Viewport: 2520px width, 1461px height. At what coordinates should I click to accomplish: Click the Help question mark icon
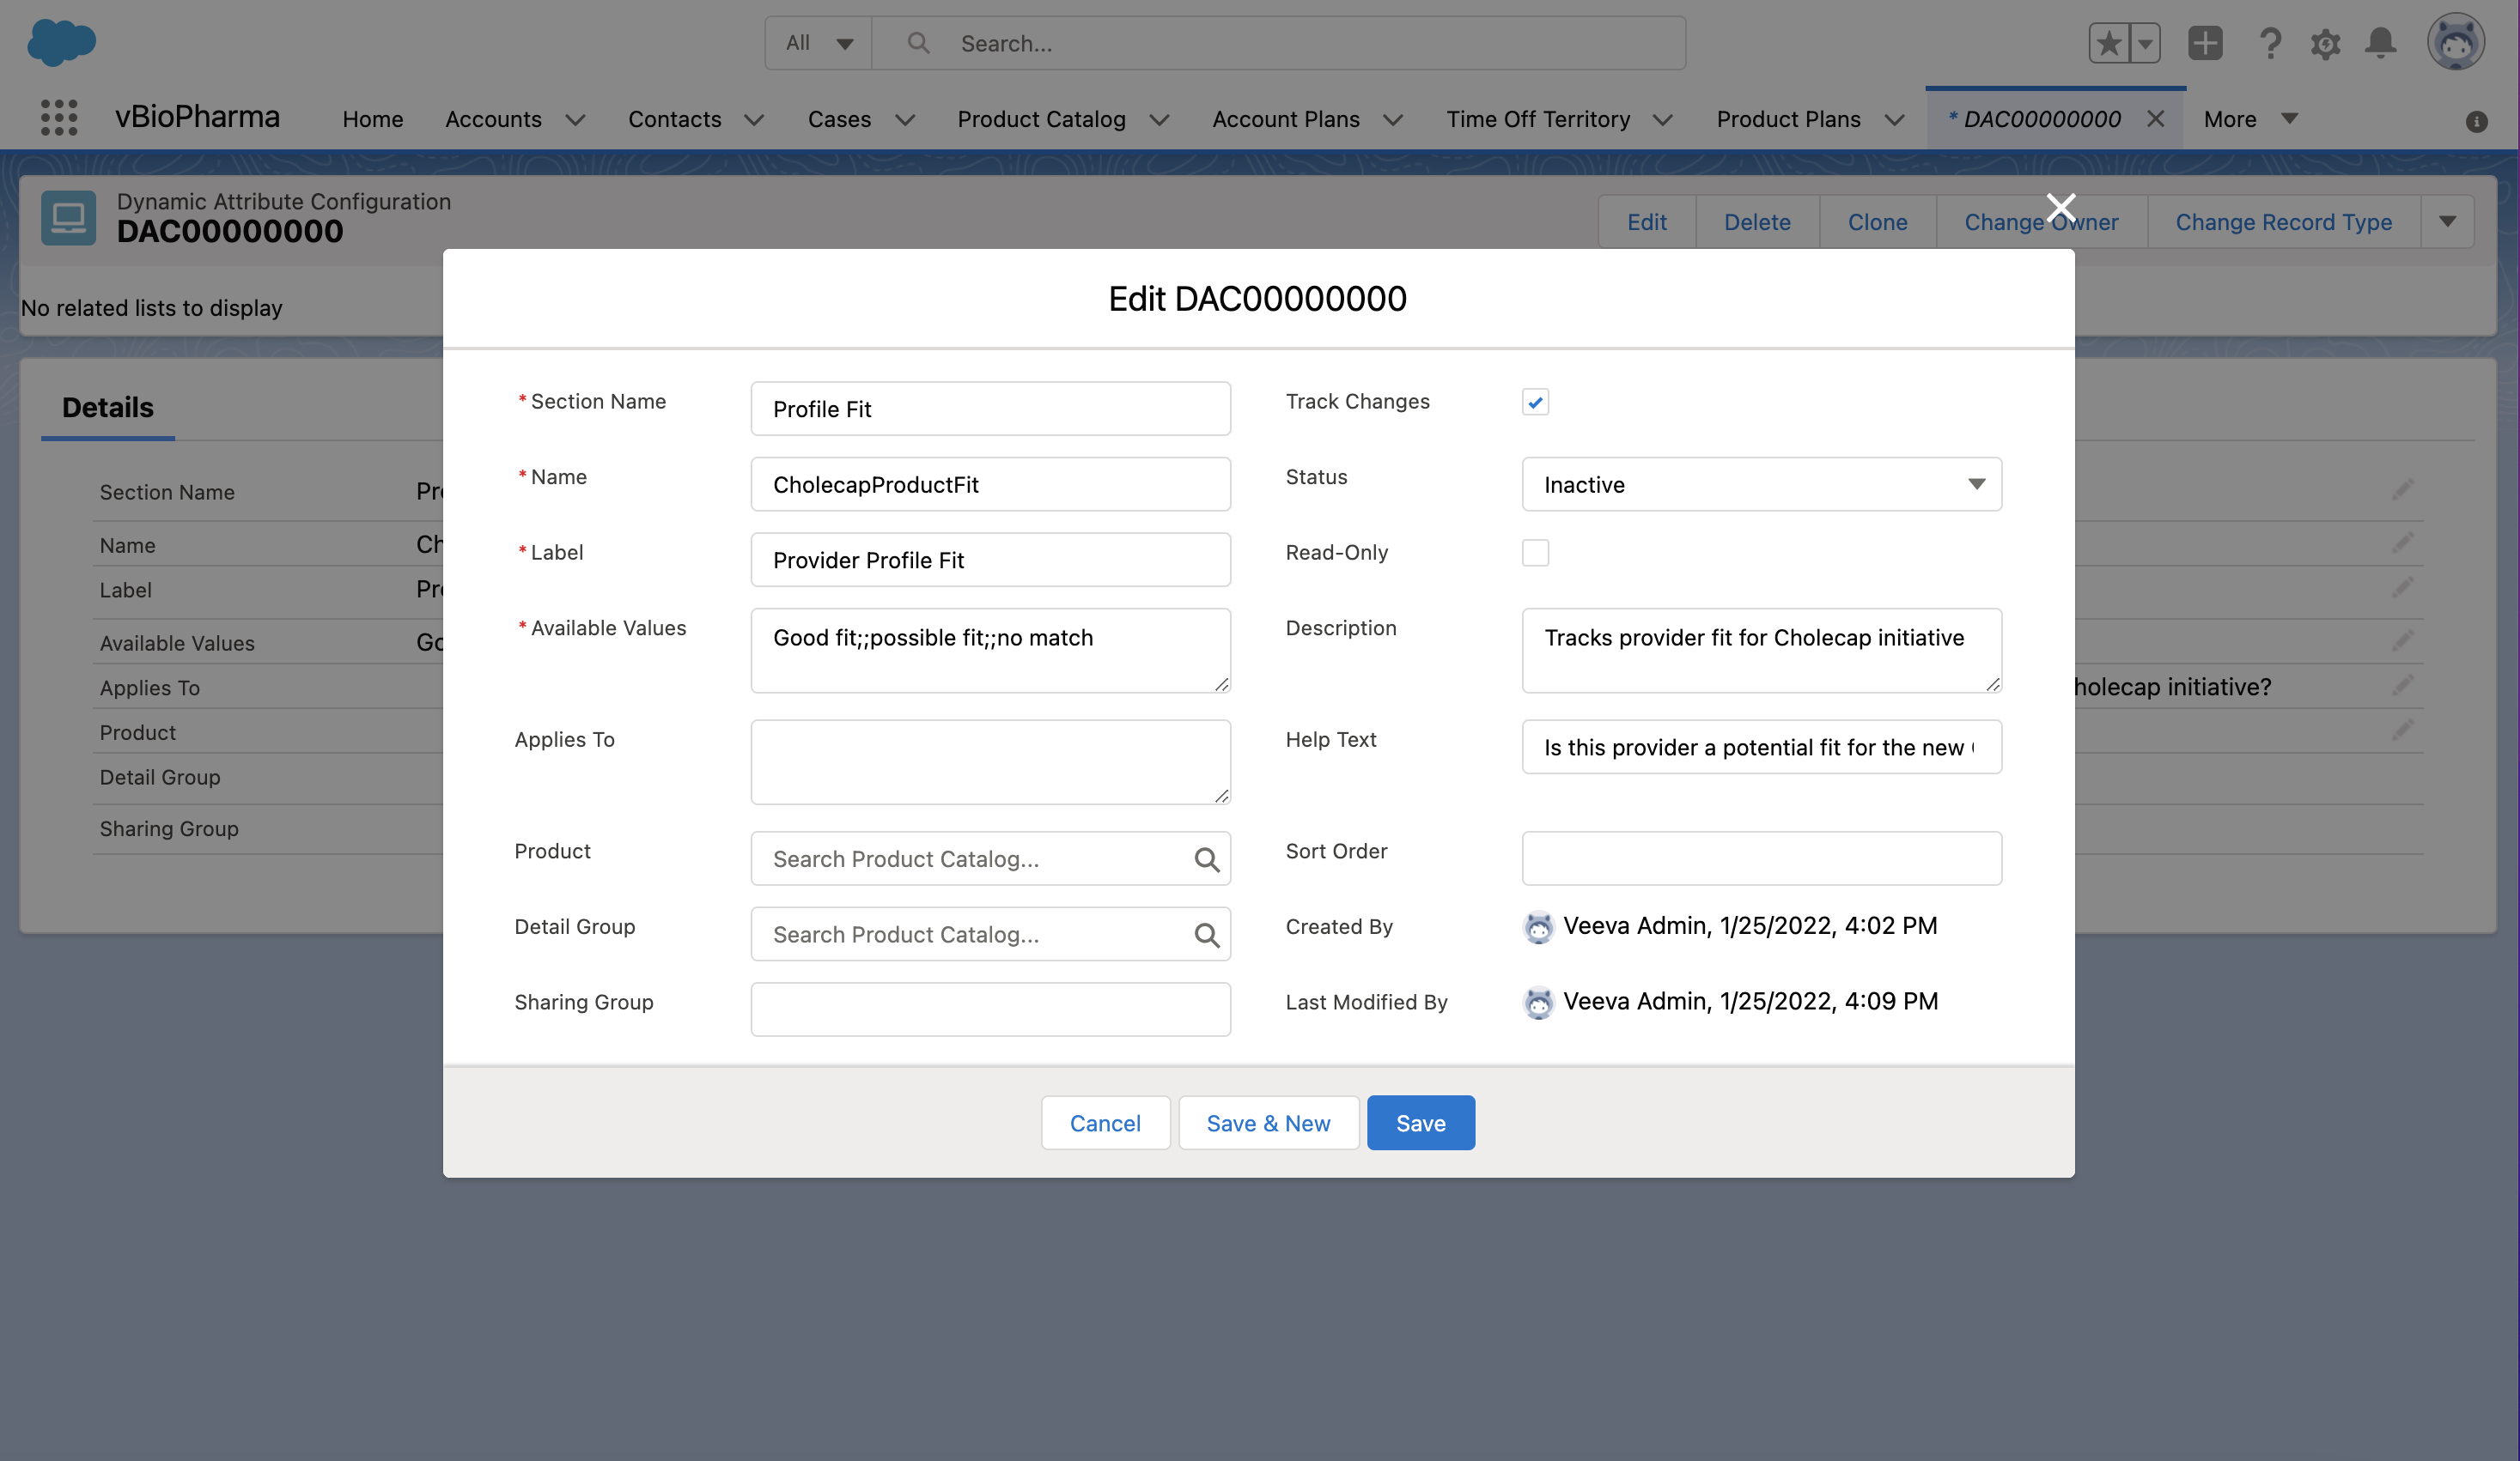coord(2270,43)
